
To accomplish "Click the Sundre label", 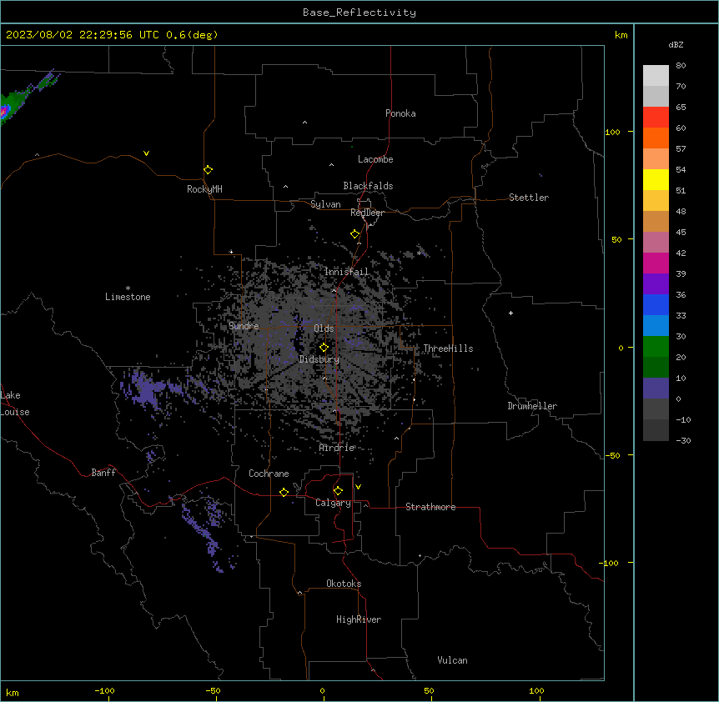I will pos(244,326).
